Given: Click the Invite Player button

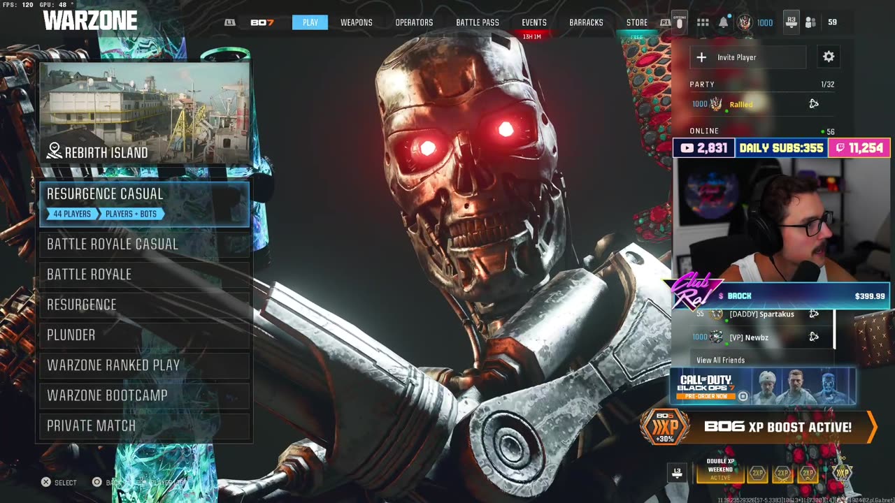Looking at the screenshot, I should [748, 57].
